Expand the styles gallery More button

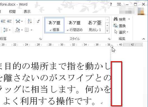point(107,31)
